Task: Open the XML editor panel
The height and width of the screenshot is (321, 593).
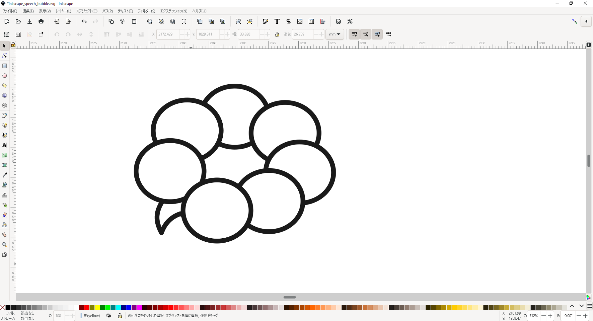Action: (x=300, y=21)
